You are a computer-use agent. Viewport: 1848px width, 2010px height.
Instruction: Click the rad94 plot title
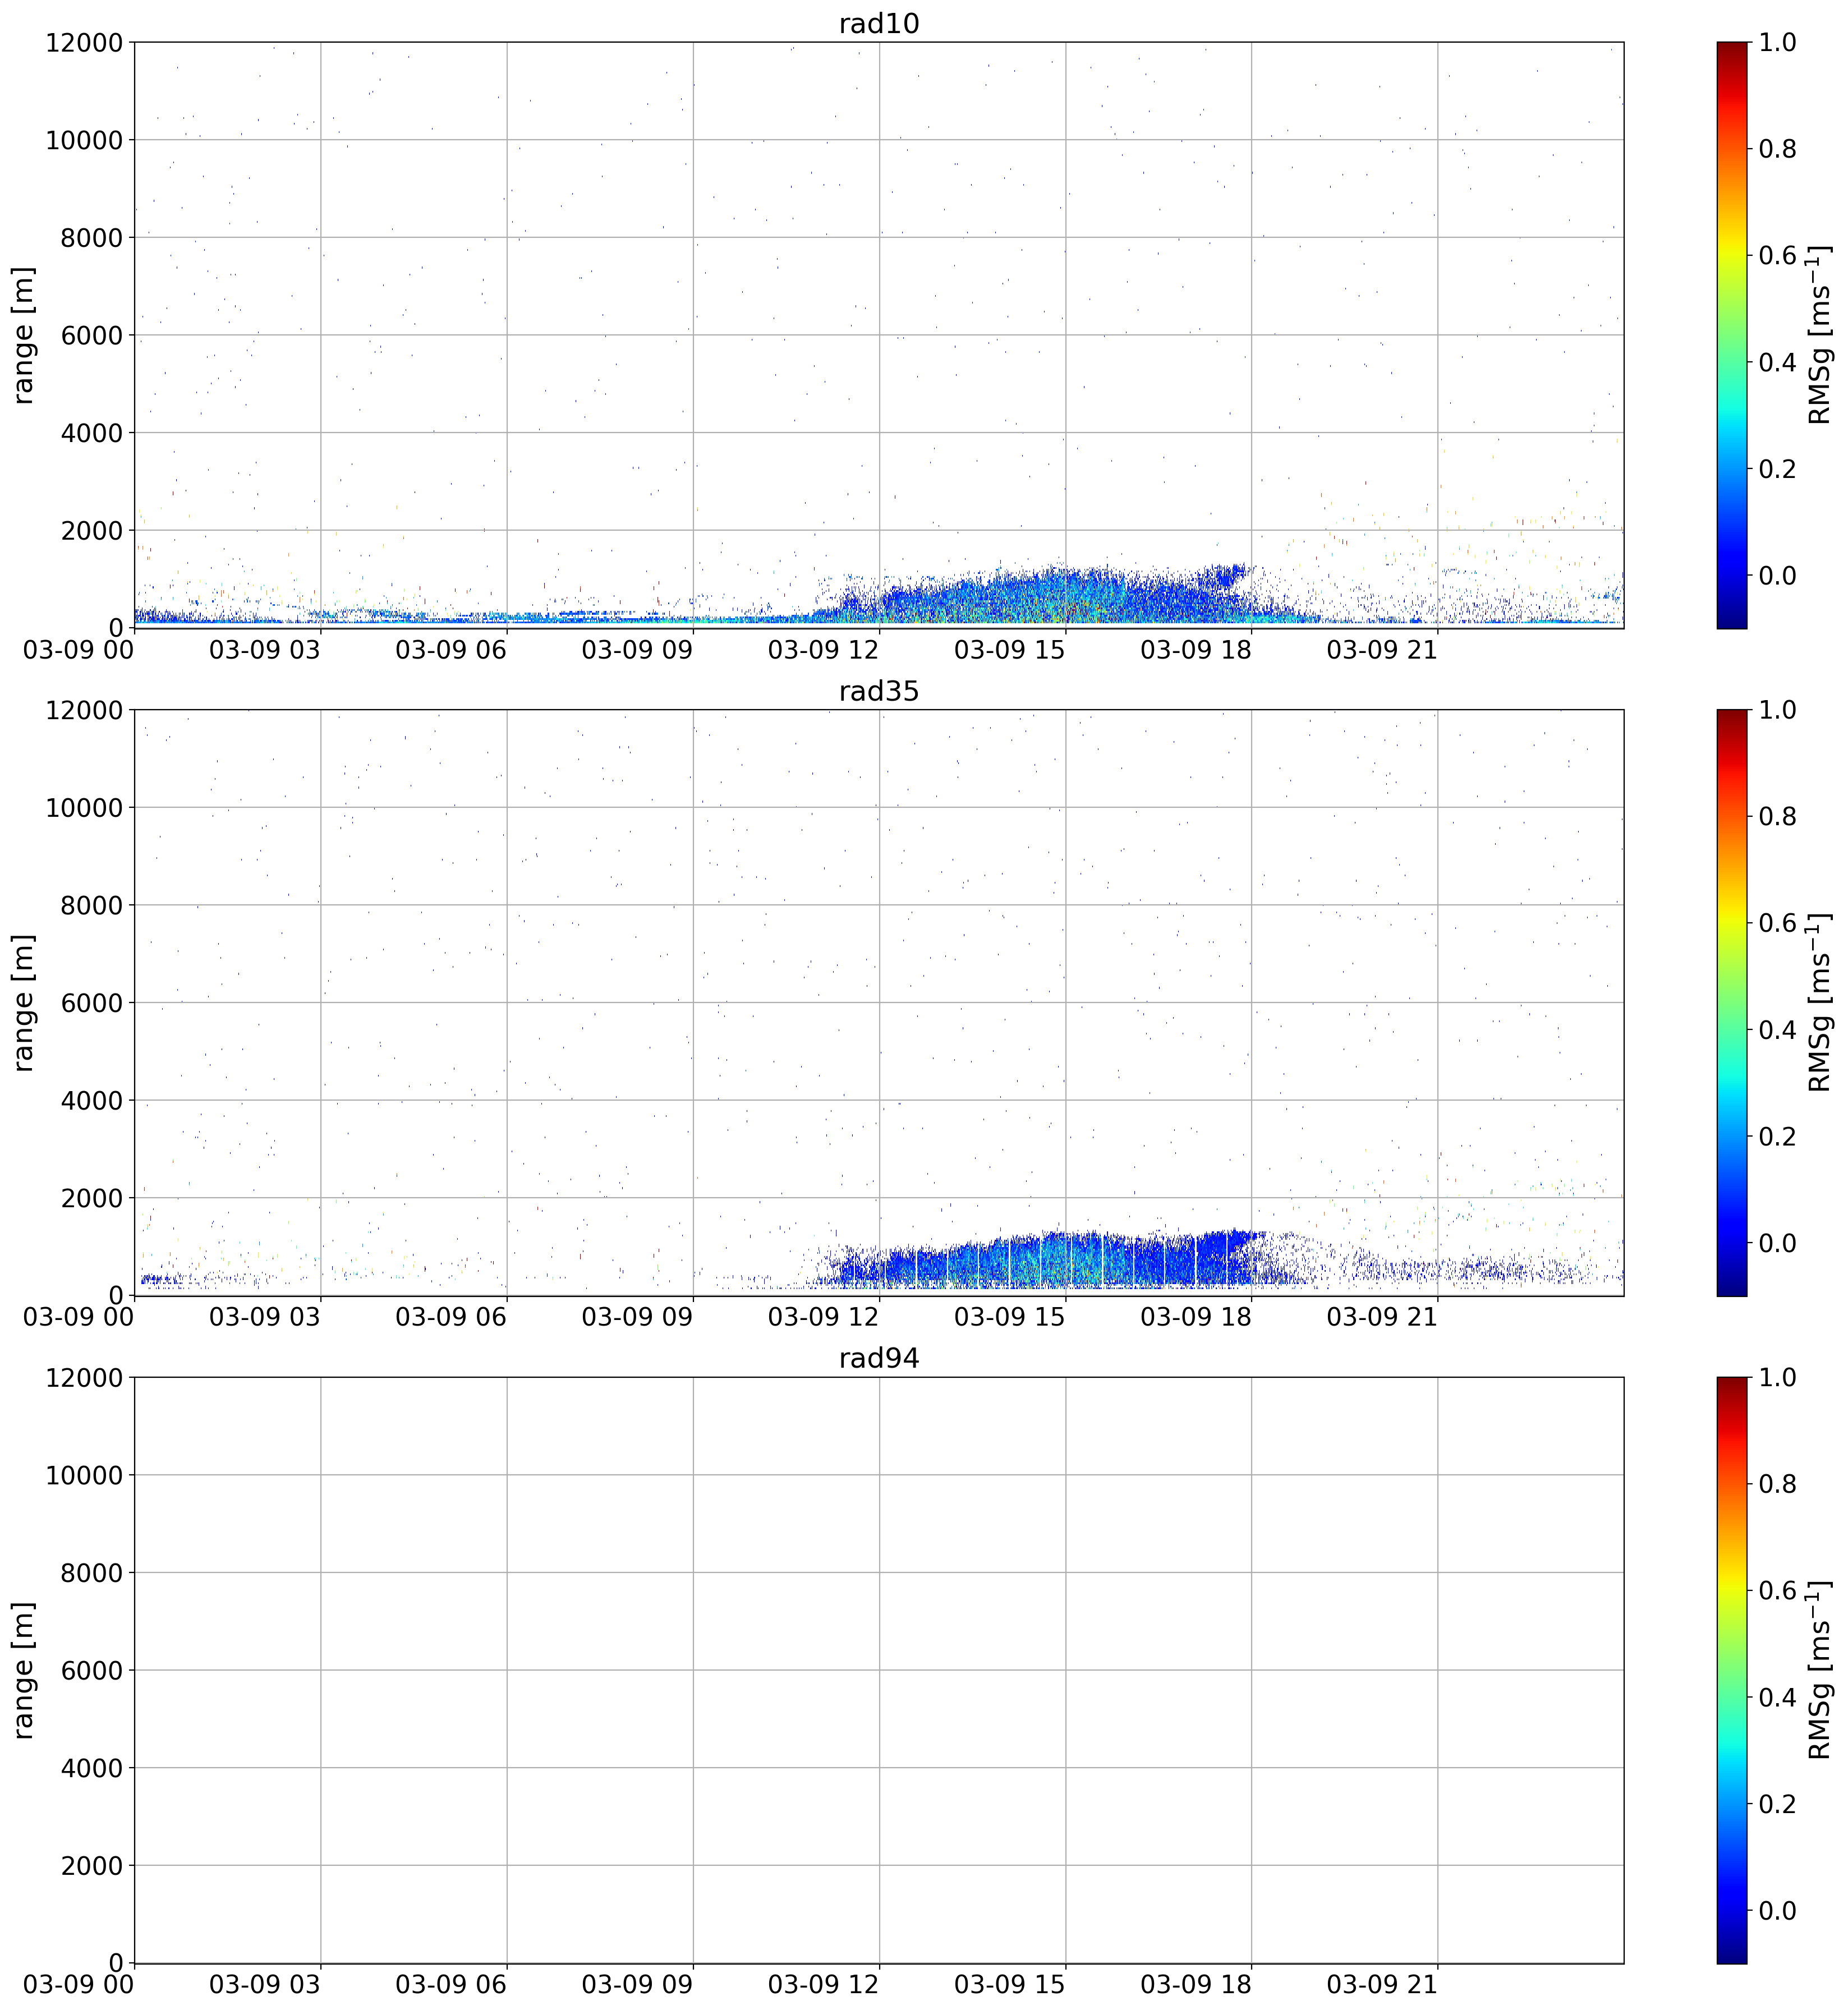click(x=878, y=1358)
